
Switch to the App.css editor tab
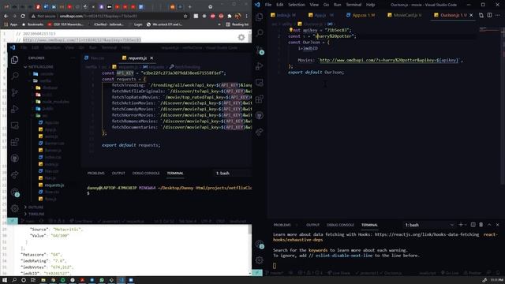[x=361, y=15]
